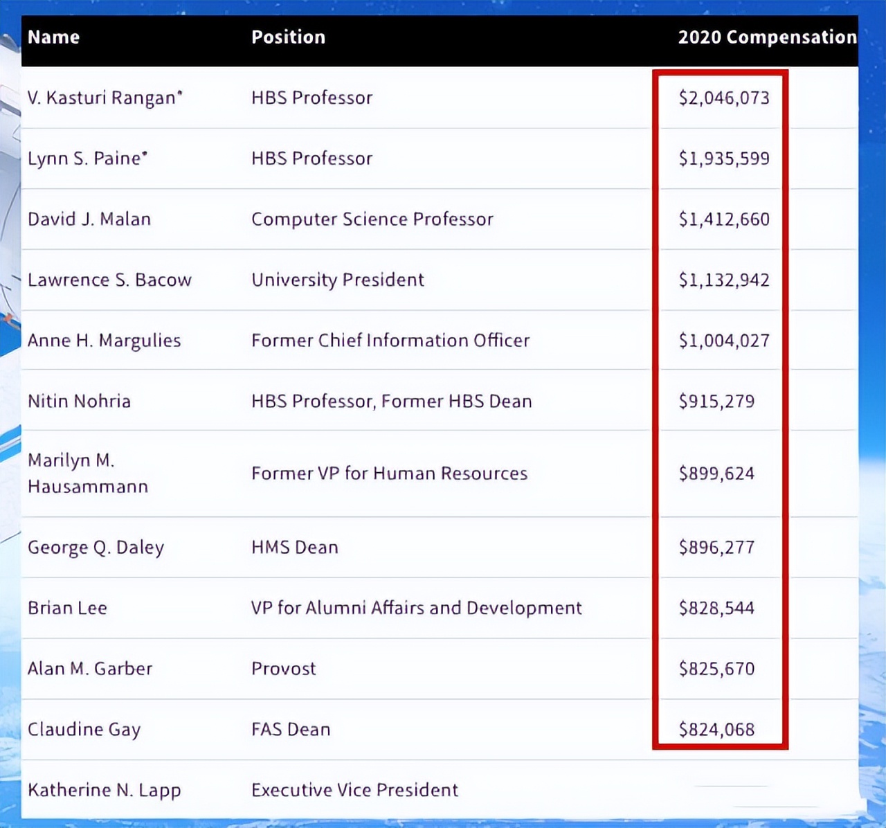The height and width of the screenshot is (828, 886).
Task: Click the 2020 Compensation column header
Action: (767, 37)
